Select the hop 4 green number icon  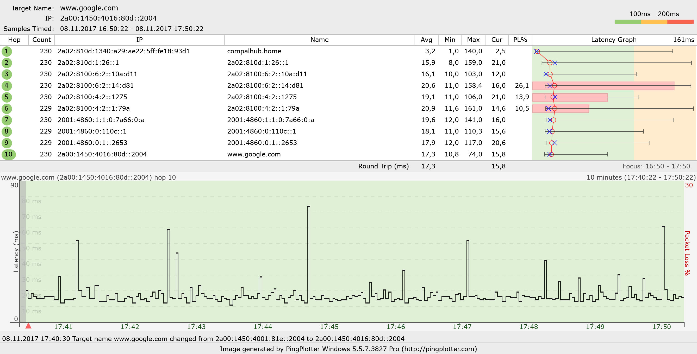[x=7, y=86]
